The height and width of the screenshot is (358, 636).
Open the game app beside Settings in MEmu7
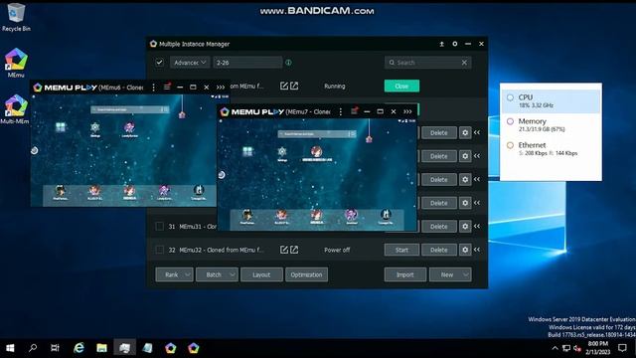[x=317, y=154]
